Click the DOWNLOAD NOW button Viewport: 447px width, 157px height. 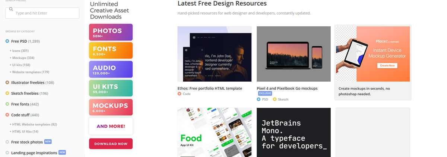pyautogui.click(x=111, y=144)
